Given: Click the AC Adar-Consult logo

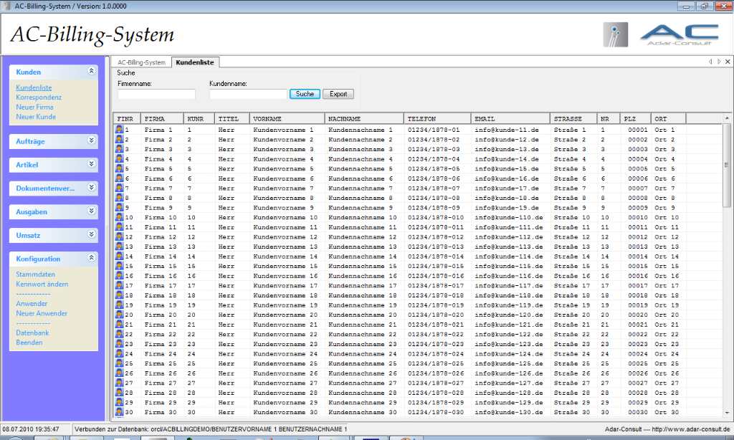Looking at the screenshot, I should 680,34.
